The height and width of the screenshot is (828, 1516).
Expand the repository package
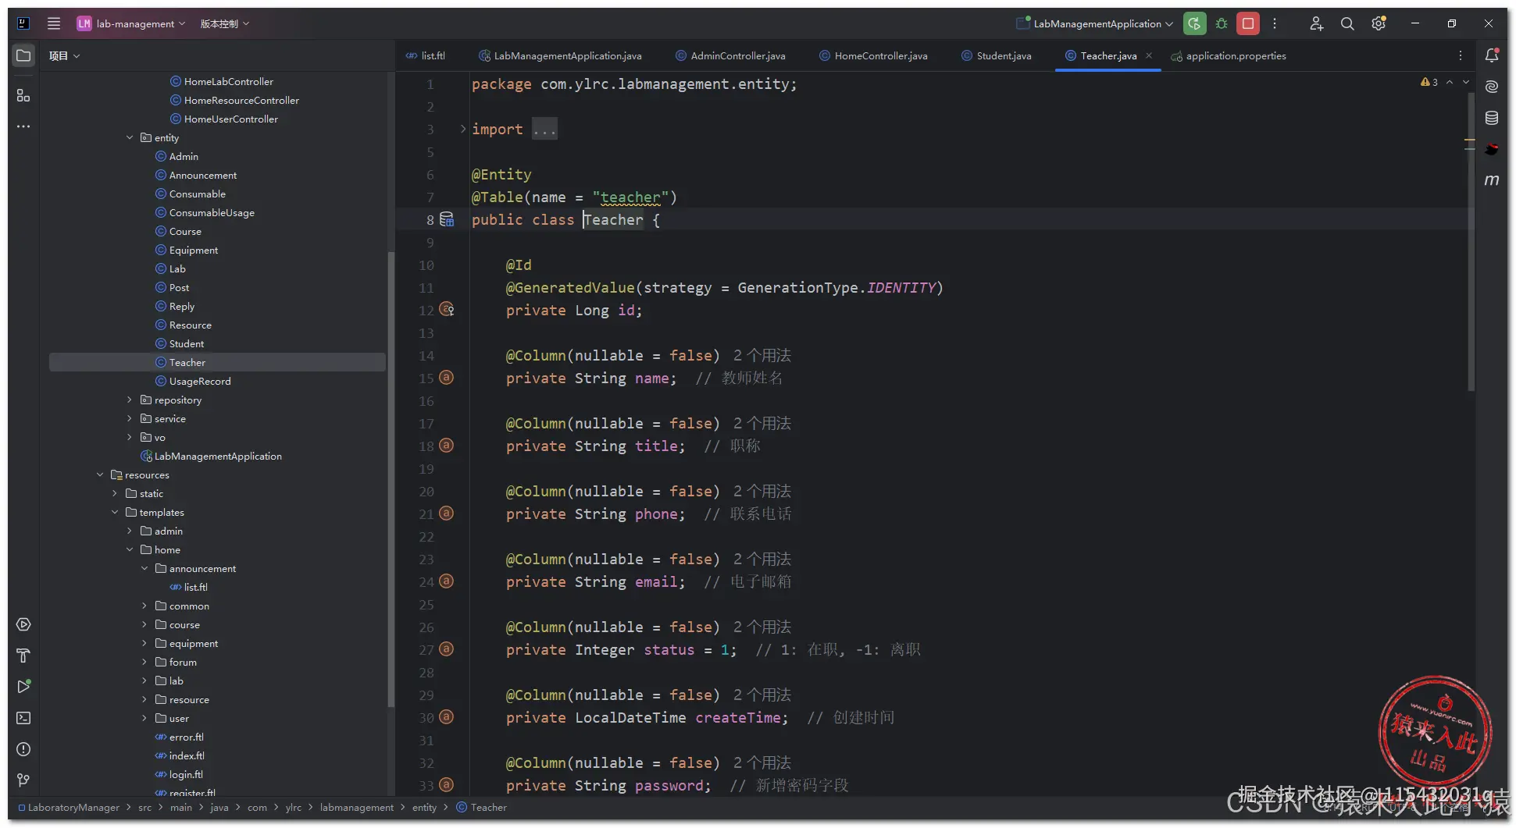[x=130, y=400]
